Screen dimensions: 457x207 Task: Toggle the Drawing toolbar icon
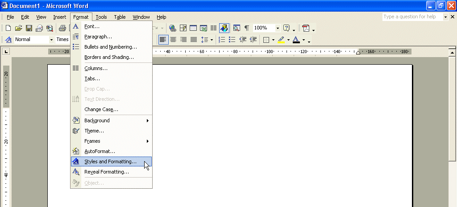(224, 28)
